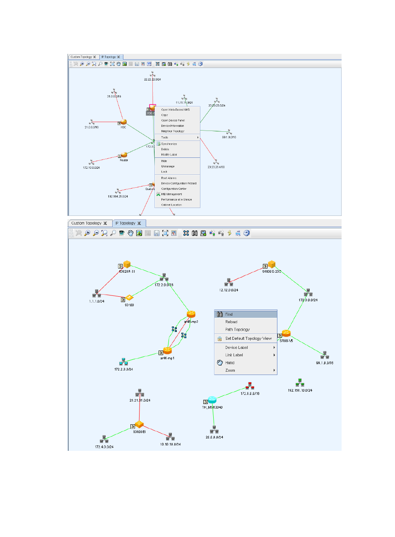The image size is (395, 537).
Task: Choose Reload from context menu
Action: [x=246, y=322]
